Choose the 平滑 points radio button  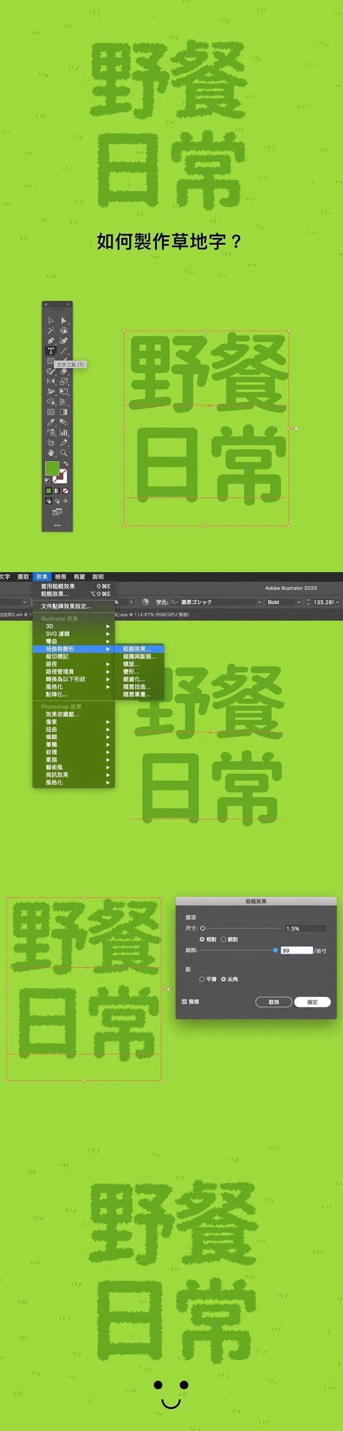tap(202, 979)
